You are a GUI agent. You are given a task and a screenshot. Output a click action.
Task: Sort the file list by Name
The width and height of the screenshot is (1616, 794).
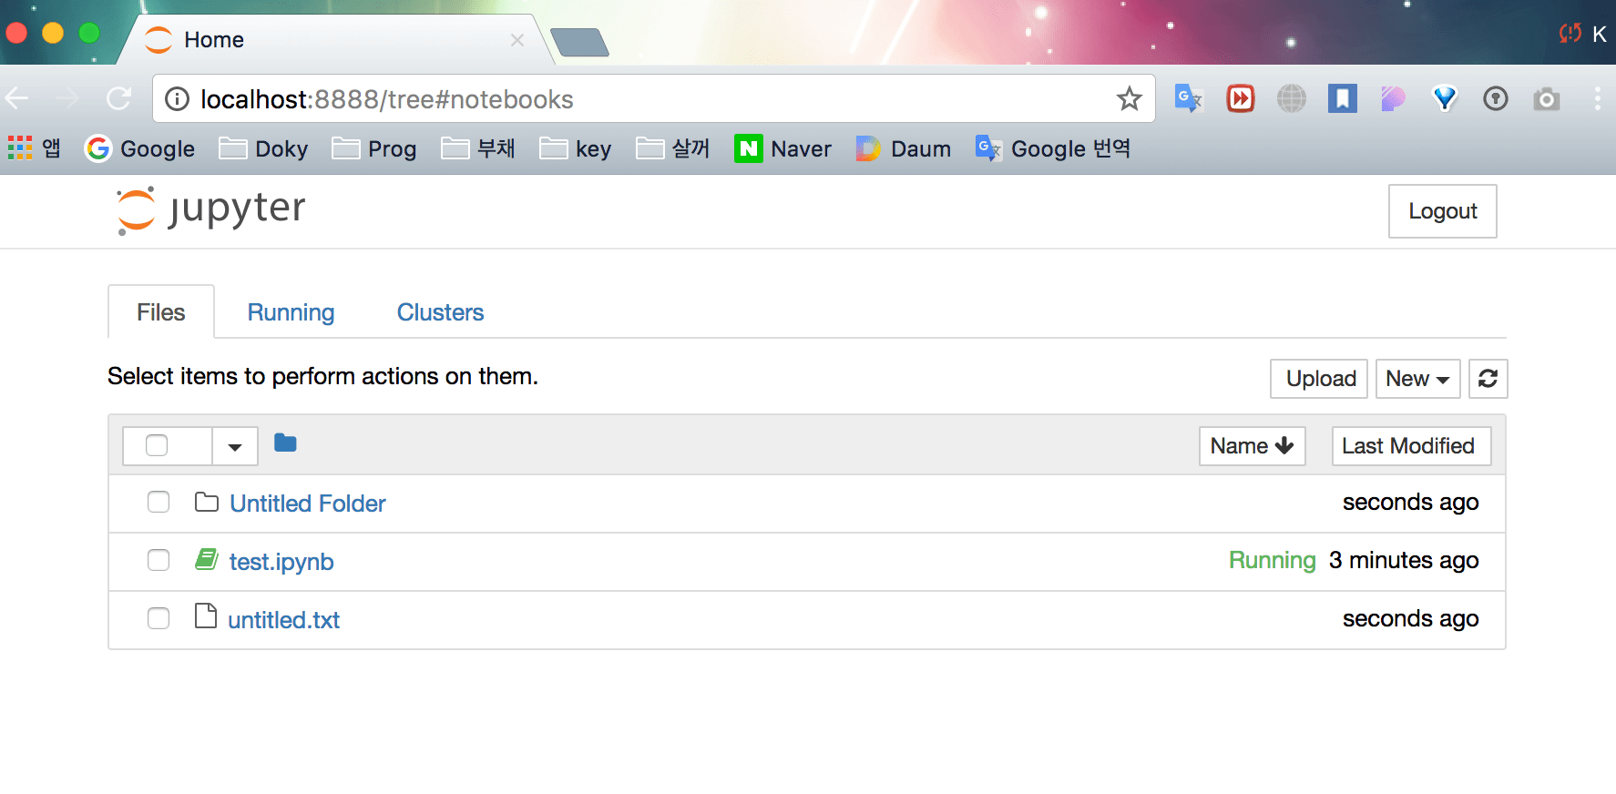[1252, 446]
